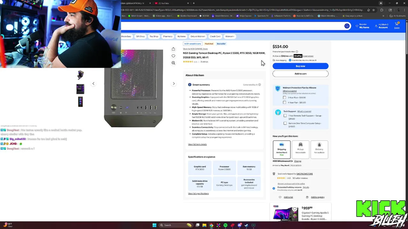Open OnePay Learn more link

tap(308, 56)
